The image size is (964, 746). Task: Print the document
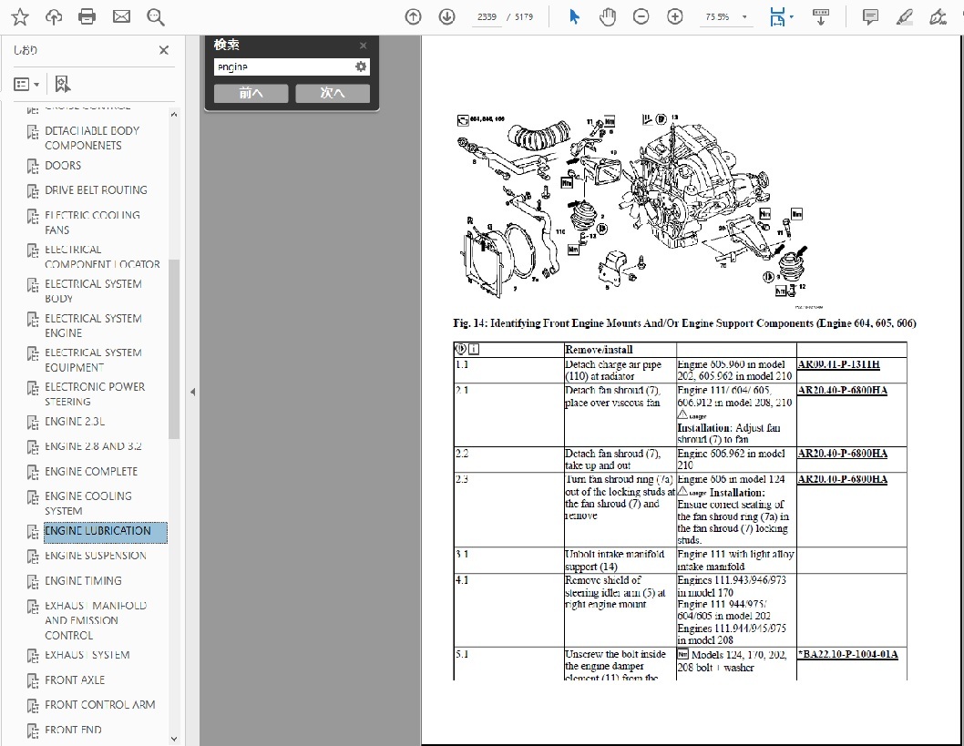(x=87, y=16)
